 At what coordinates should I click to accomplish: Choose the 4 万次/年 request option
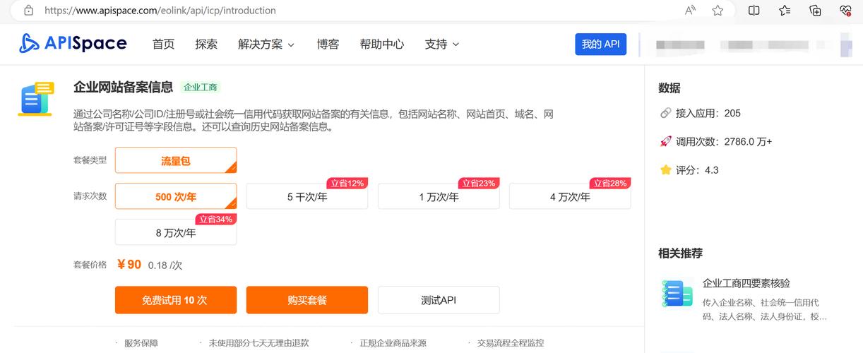569,197
